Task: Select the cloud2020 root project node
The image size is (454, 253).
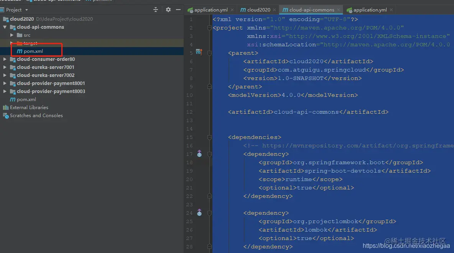Action: tap(22, 19)
